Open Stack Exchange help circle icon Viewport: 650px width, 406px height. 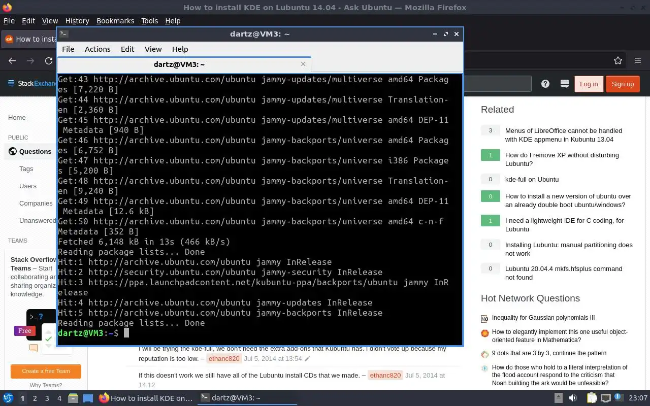545,84
